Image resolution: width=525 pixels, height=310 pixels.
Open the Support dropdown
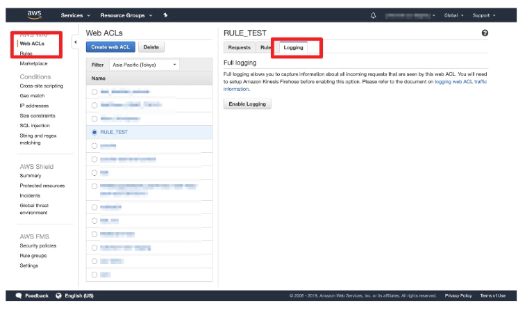pos(484,15)
